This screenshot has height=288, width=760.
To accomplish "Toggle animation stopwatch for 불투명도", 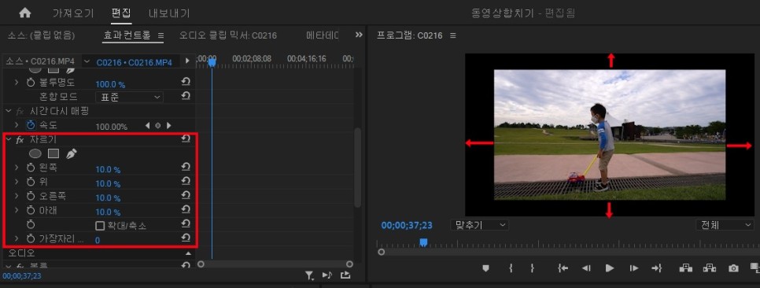I will click(x=31, y=83).
